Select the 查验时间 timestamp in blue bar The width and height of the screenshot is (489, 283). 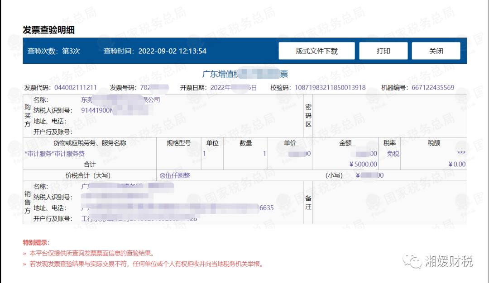click(172, 51)
